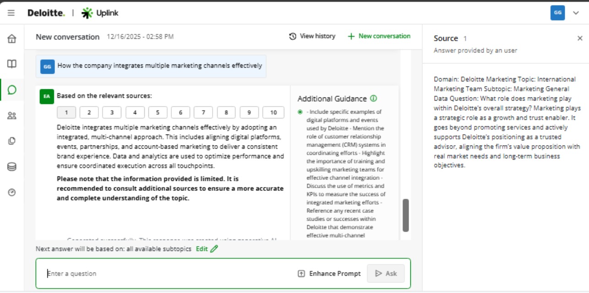The image size is (589, 293).
Task: Click the Enhance Prompt button
Action: click(329, 273)
